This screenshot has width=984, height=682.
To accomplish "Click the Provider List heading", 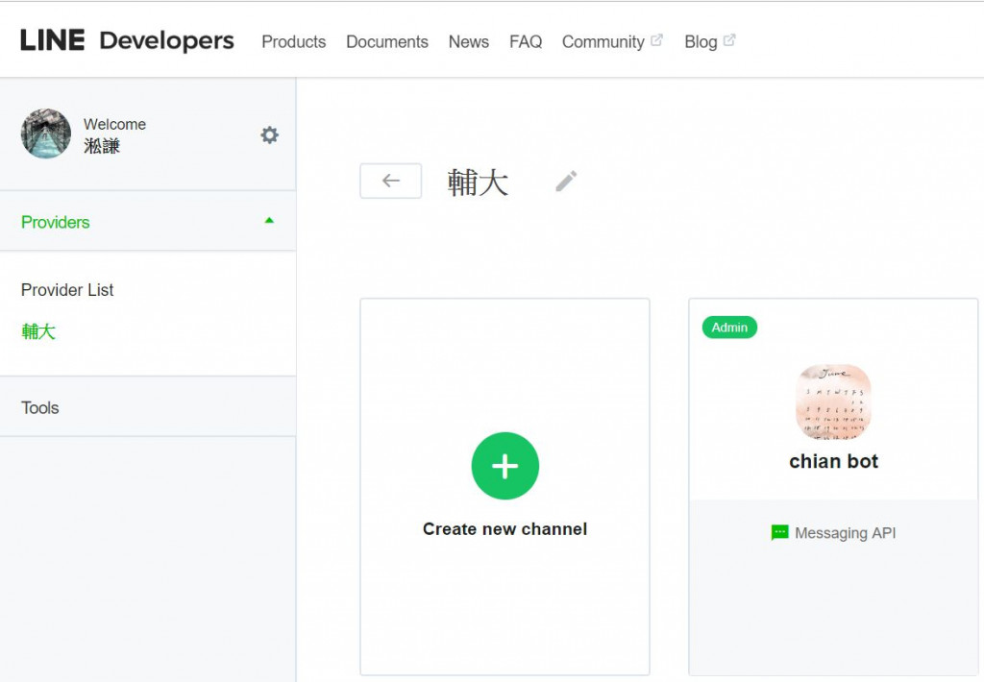I will [67, 290].
